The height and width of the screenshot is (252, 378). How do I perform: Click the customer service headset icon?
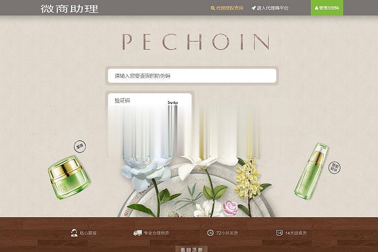pos(74,233)
